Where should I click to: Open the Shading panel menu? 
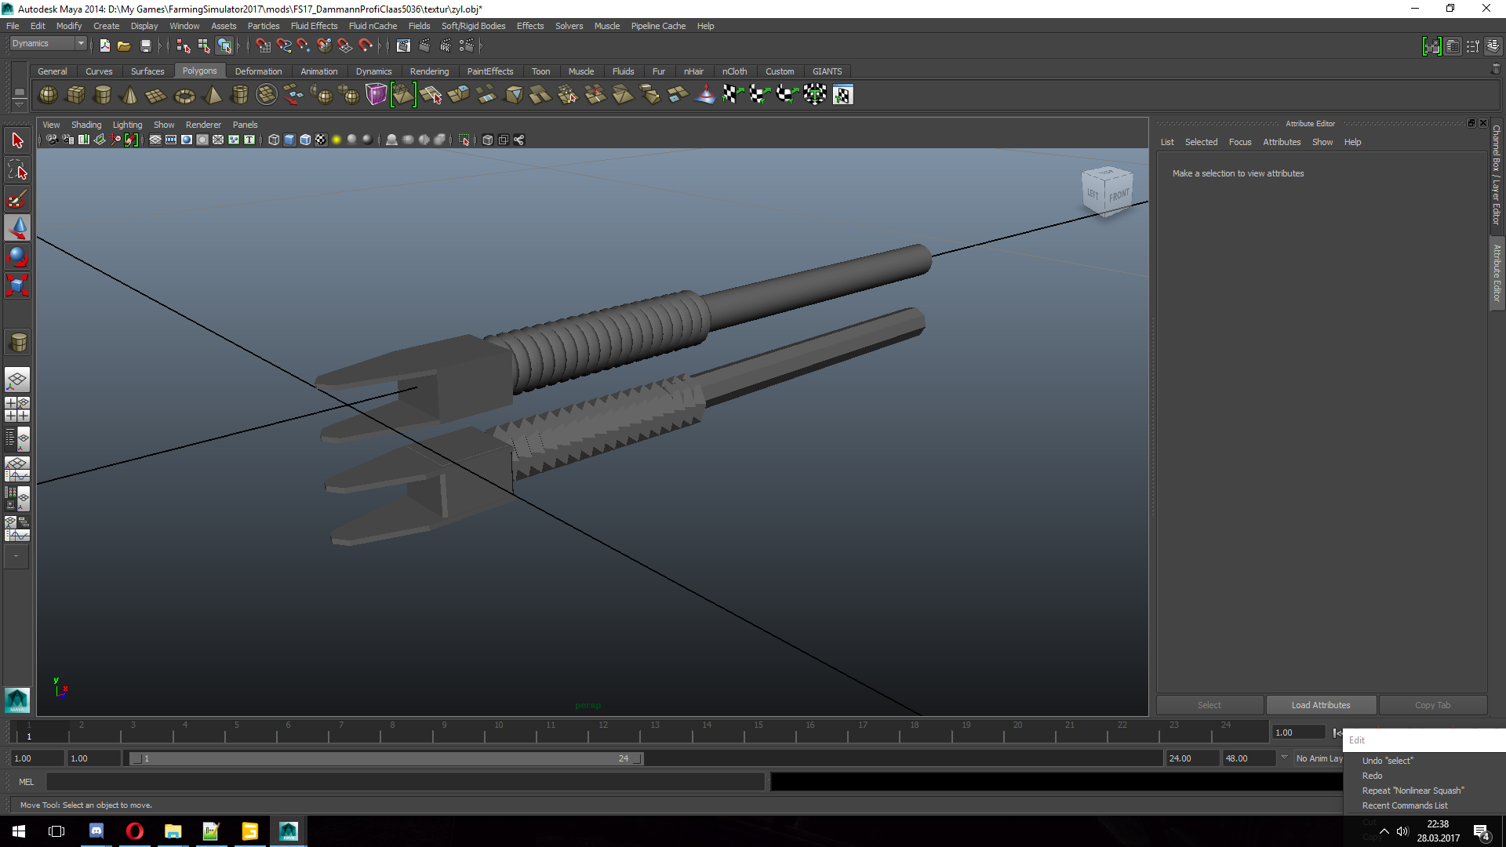tap(86, 125)
